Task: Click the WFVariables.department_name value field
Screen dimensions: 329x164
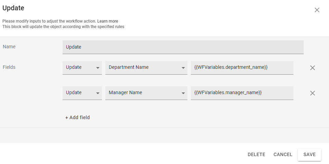Action: (x=242, y=67)
